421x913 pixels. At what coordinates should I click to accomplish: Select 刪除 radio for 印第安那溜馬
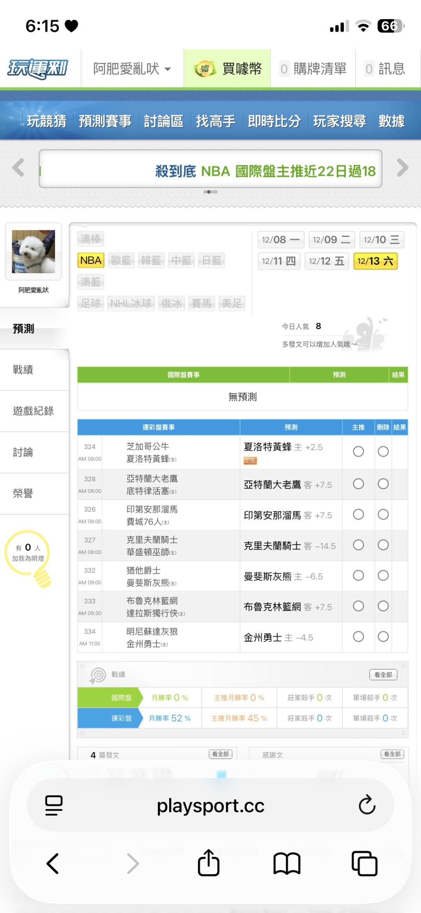coord(383,514)
